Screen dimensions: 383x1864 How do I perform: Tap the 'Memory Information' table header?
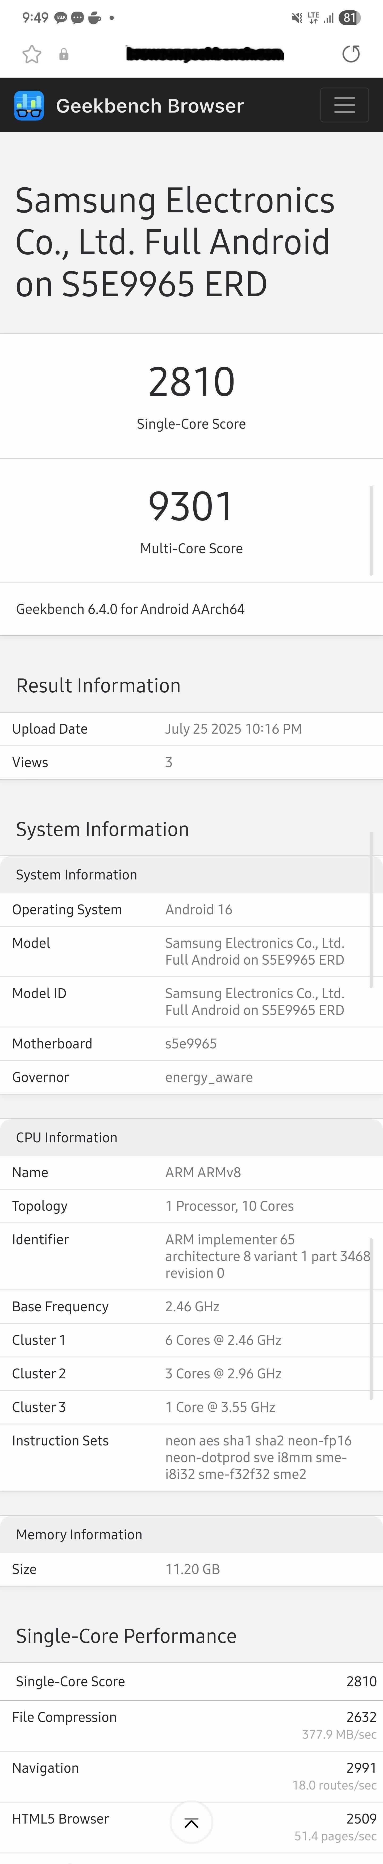(x=80, y=1535)
